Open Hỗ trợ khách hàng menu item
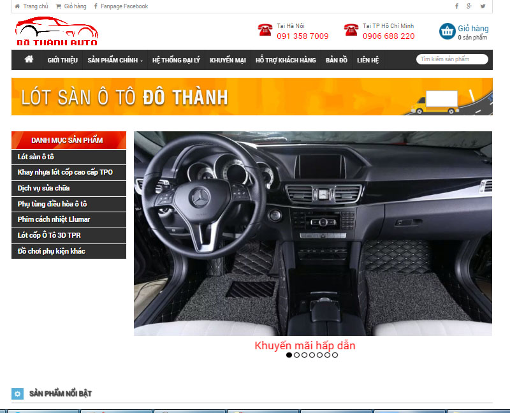Screen dimensions: 510x413 click(x=286, y=60)
